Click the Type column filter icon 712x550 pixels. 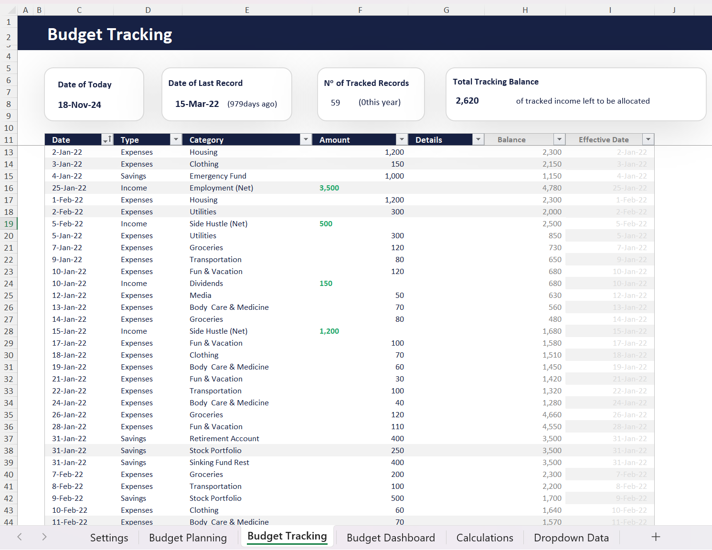[x=175, y=139]
